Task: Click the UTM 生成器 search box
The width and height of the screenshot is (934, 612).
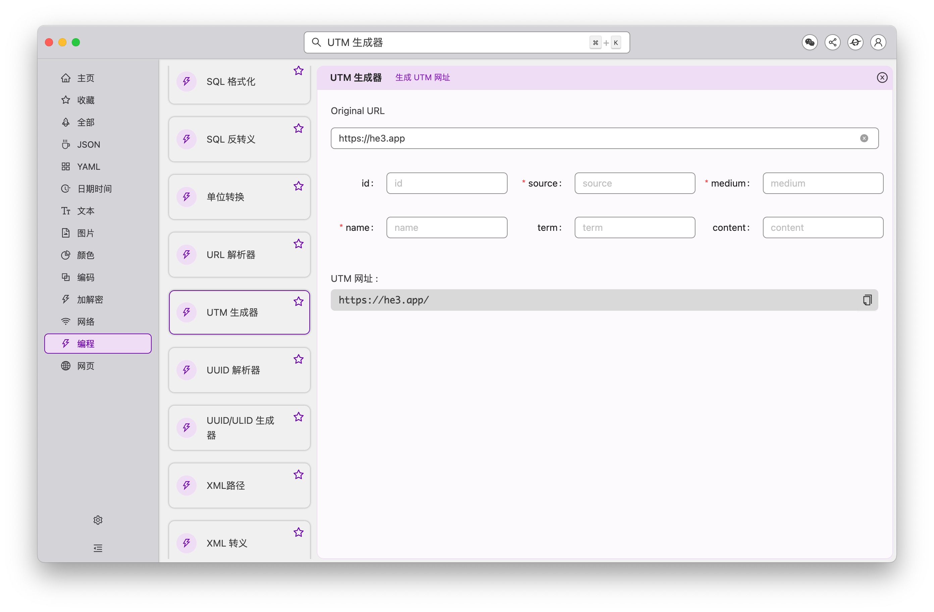Action: tap(467, 42)
